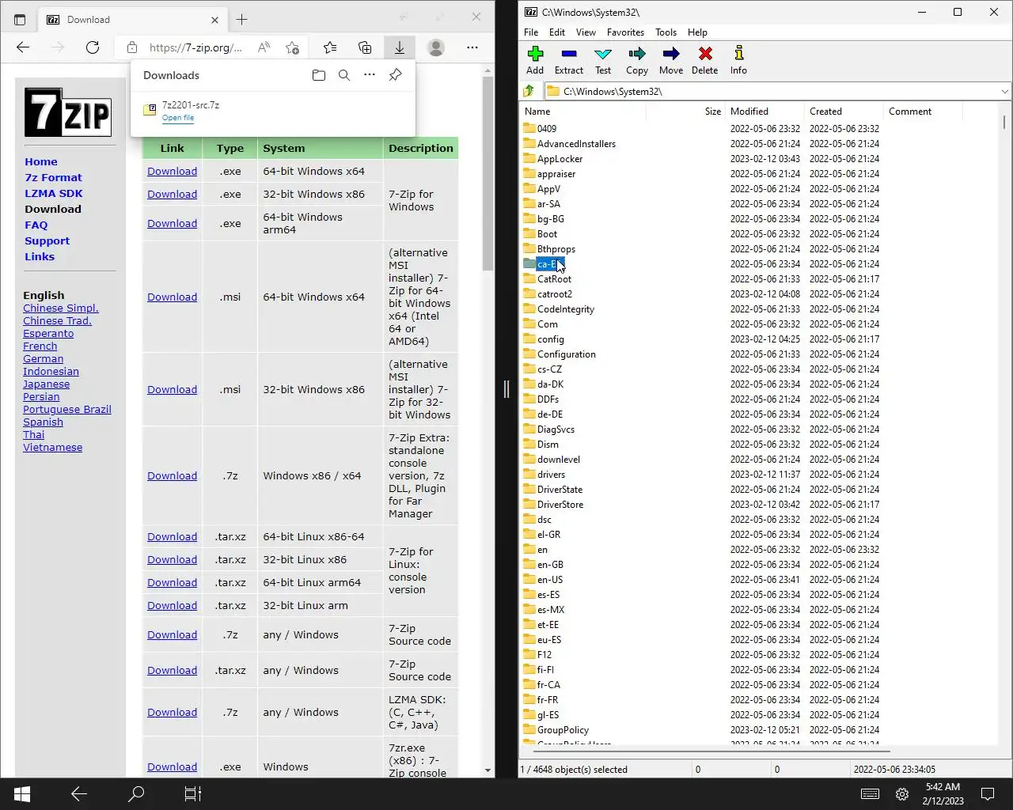Open Task View on the taskbar
Screen dimensions: 1013x810
pos(193,794)
